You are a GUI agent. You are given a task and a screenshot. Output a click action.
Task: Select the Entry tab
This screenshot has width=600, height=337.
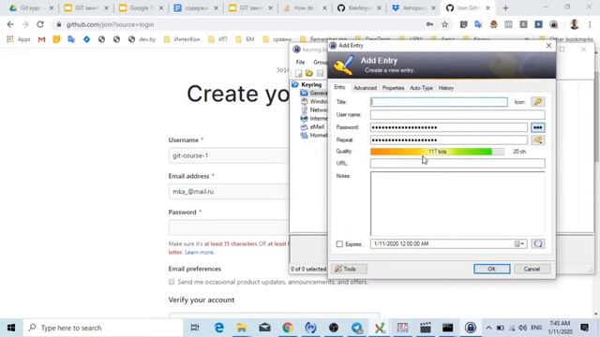click(339, 87)
